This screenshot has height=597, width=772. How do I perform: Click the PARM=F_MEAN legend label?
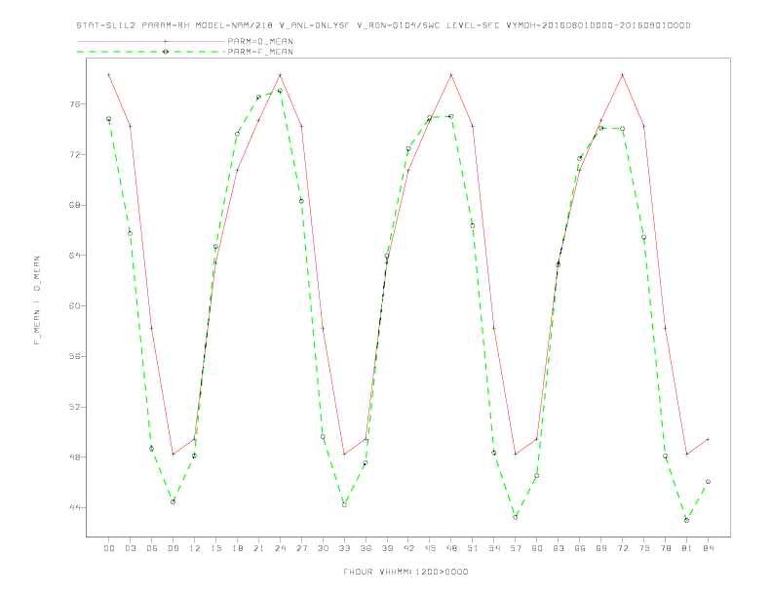260,52
